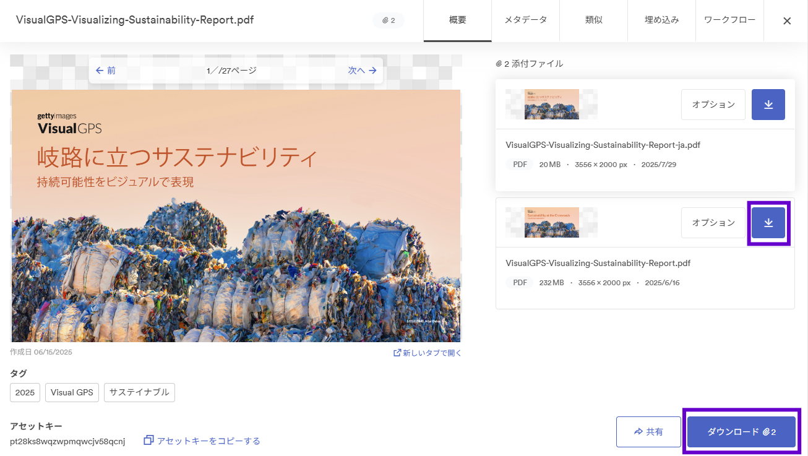
Task: Click filename under the 232 MB attachment thumbnail
Action: [x=598, y=264]
